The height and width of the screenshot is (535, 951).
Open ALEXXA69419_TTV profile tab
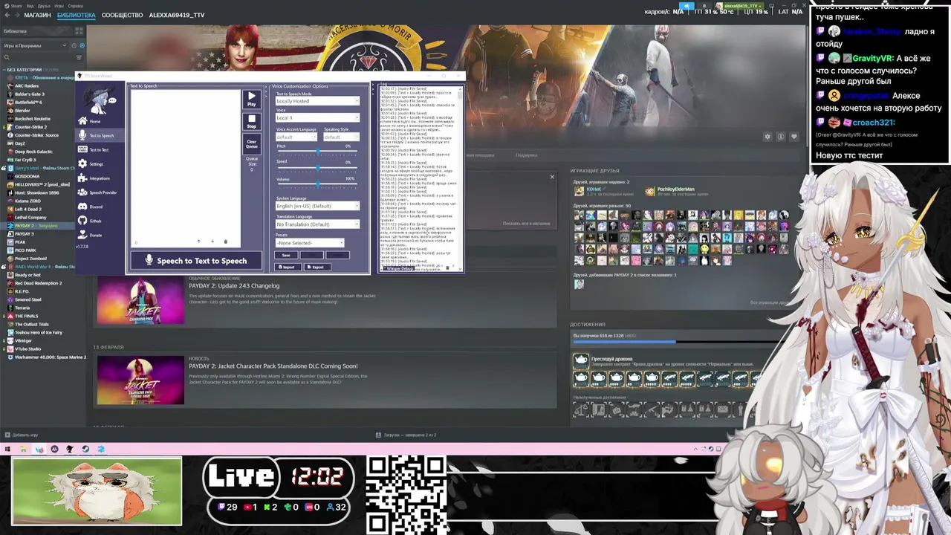coord(177,15)
